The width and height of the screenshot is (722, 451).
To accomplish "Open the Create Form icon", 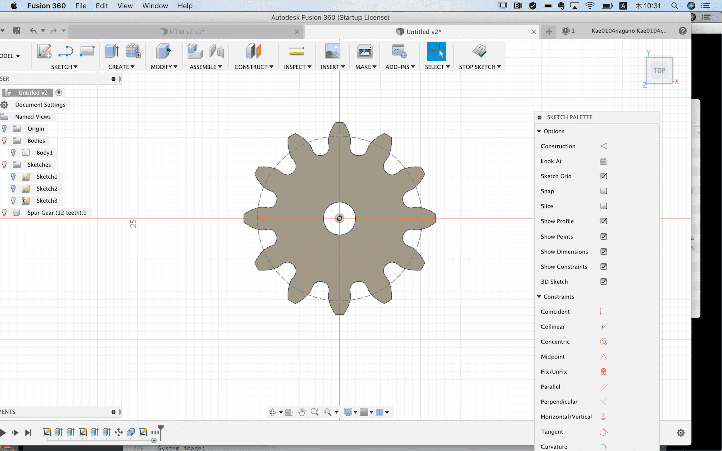I will 133,52.
